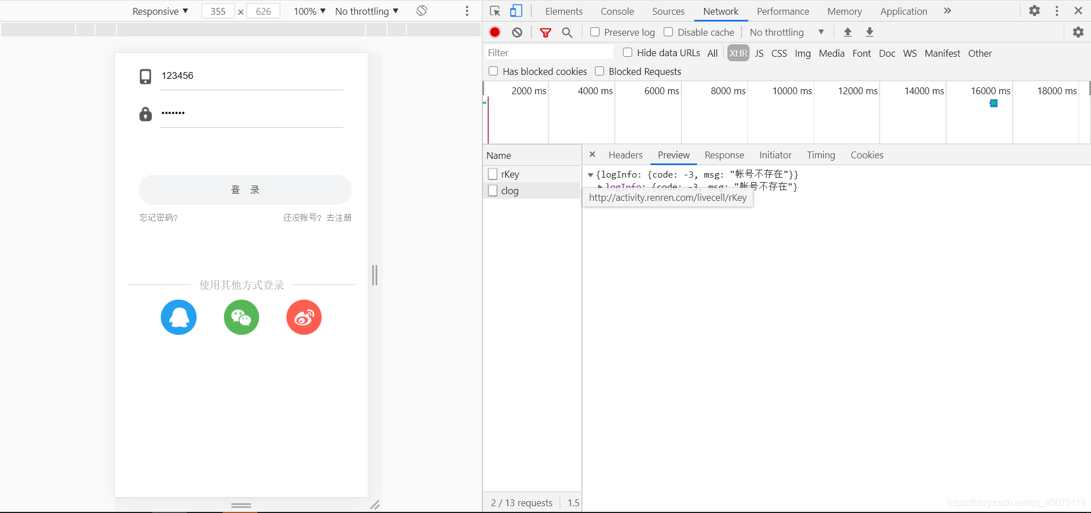This screenshot has width=1091, height=513.
Task: Open DevTools main settings gear
Action: tap(1034, 11)
